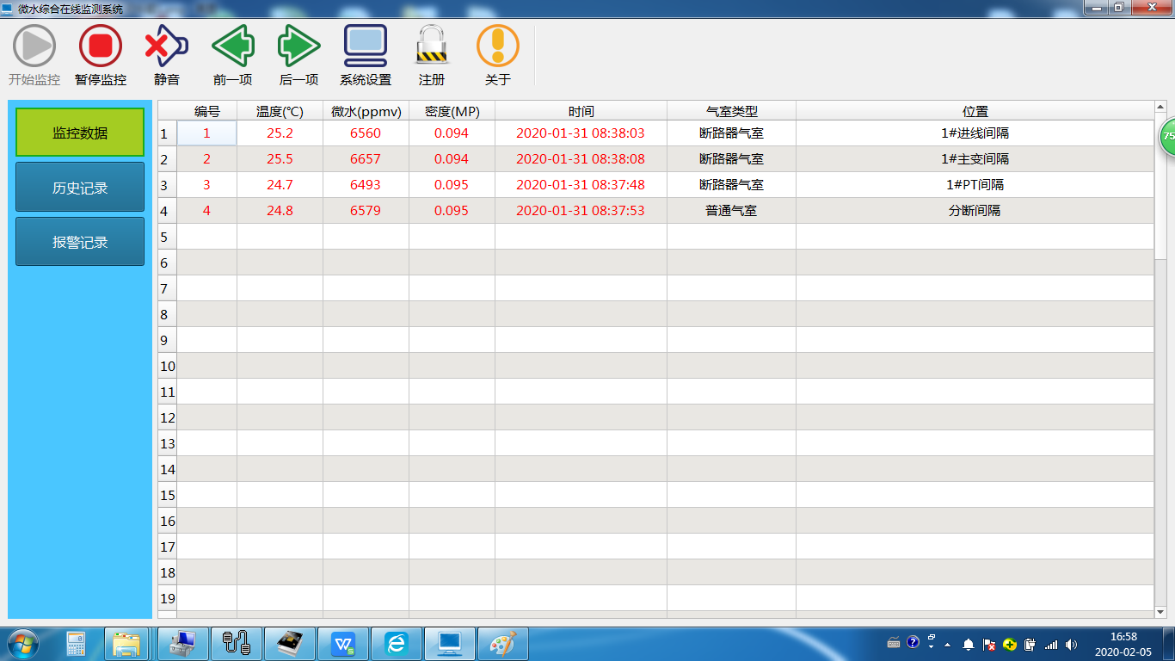
Task: Select temperature cell 25.5
Action: [x=280, y=159]
